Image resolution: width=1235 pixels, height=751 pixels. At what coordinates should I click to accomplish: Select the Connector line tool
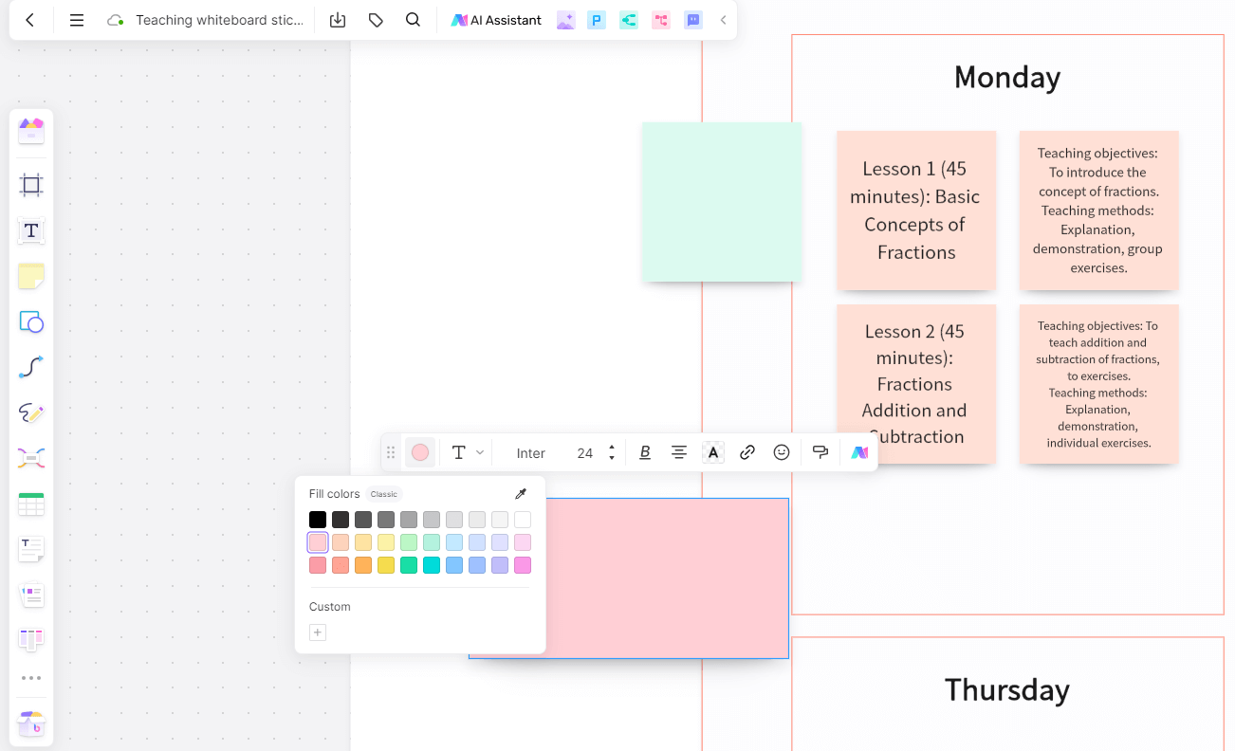click(31, 367)
